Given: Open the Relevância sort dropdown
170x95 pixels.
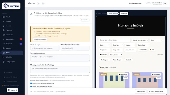Looking at the screenshot, I should coord(116,55).
